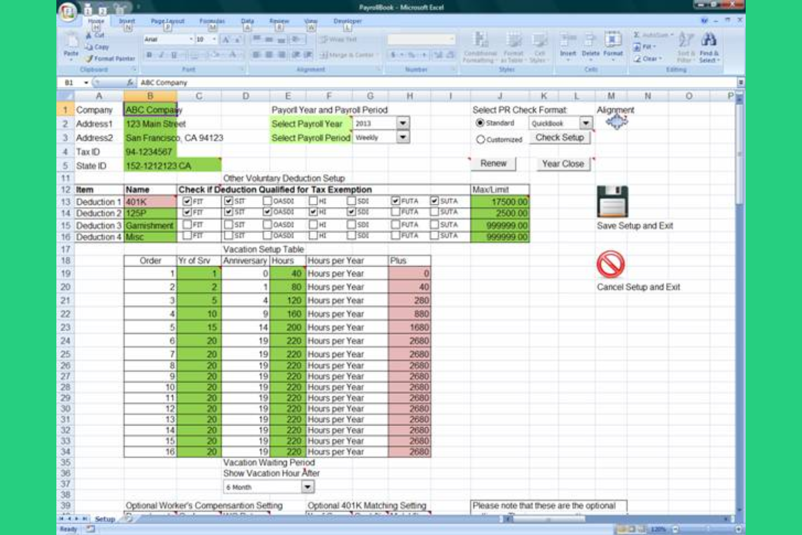Uncheck FIT for Deduction 1 401K
The image size is (802, 535).
187,201
